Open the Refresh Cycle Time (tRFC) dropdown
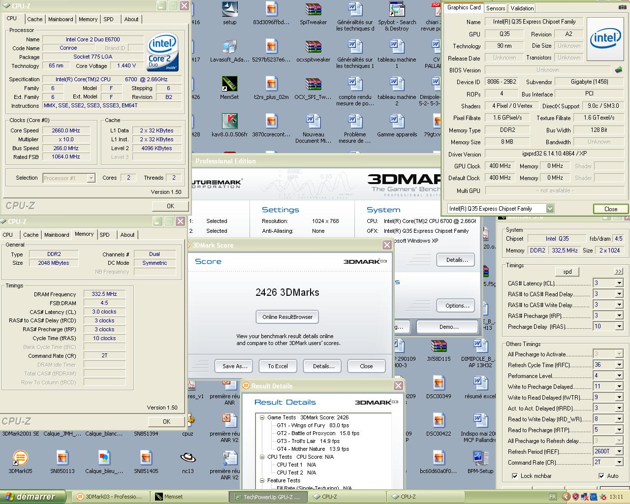 [x=619, y=365]
